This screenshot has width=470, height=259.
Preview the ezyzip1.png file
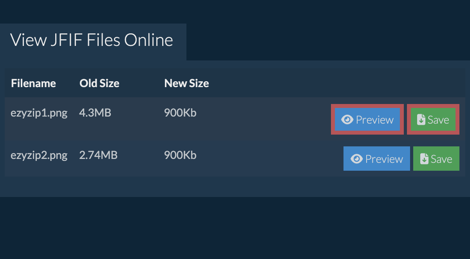coord(367,119)
